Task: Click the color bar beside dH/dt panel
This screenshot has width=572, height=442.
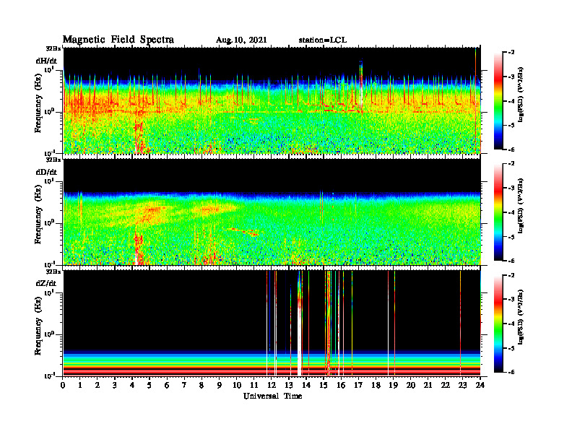Action: [x=498, y=101]
